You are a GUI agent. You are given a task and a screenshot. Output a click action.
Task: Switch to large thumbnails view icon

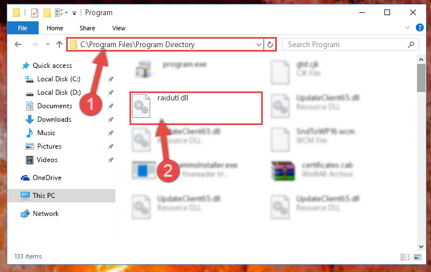click(x=417, y=257)
